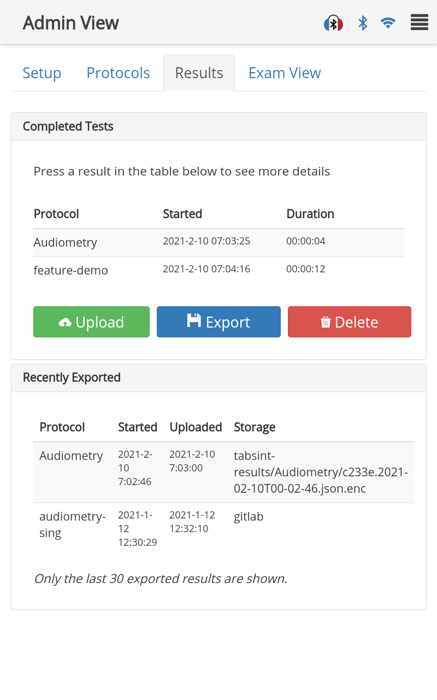Click the Recently Exported panel header
This screenshot has width=437, height=700.
(218, 378)
